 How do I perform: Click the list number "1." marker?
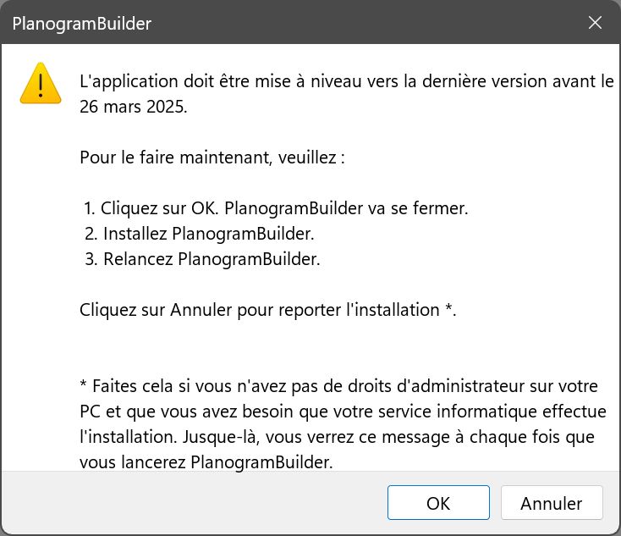pyautogui.click(x=91, y=208)
